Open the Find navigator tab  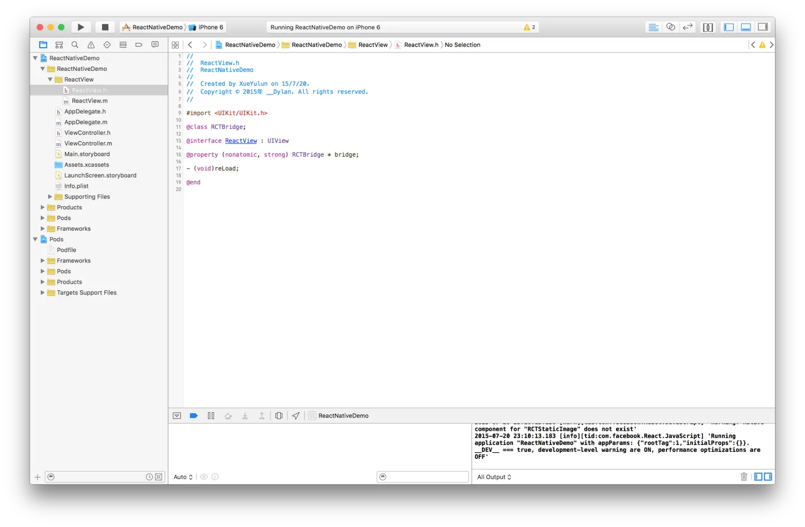coord(75,45)
